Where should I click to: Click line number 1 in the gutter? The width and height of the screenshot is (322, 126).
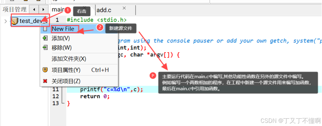57,20
